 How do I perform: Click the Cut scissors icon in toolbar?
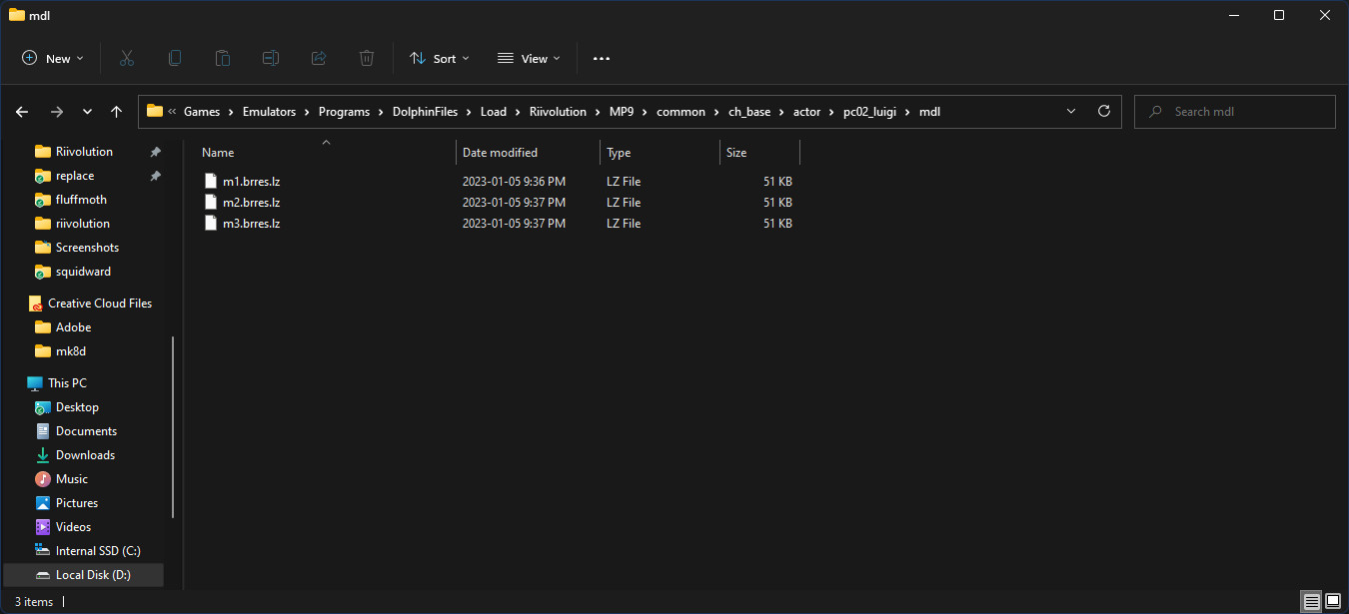(x=127, y=59)
